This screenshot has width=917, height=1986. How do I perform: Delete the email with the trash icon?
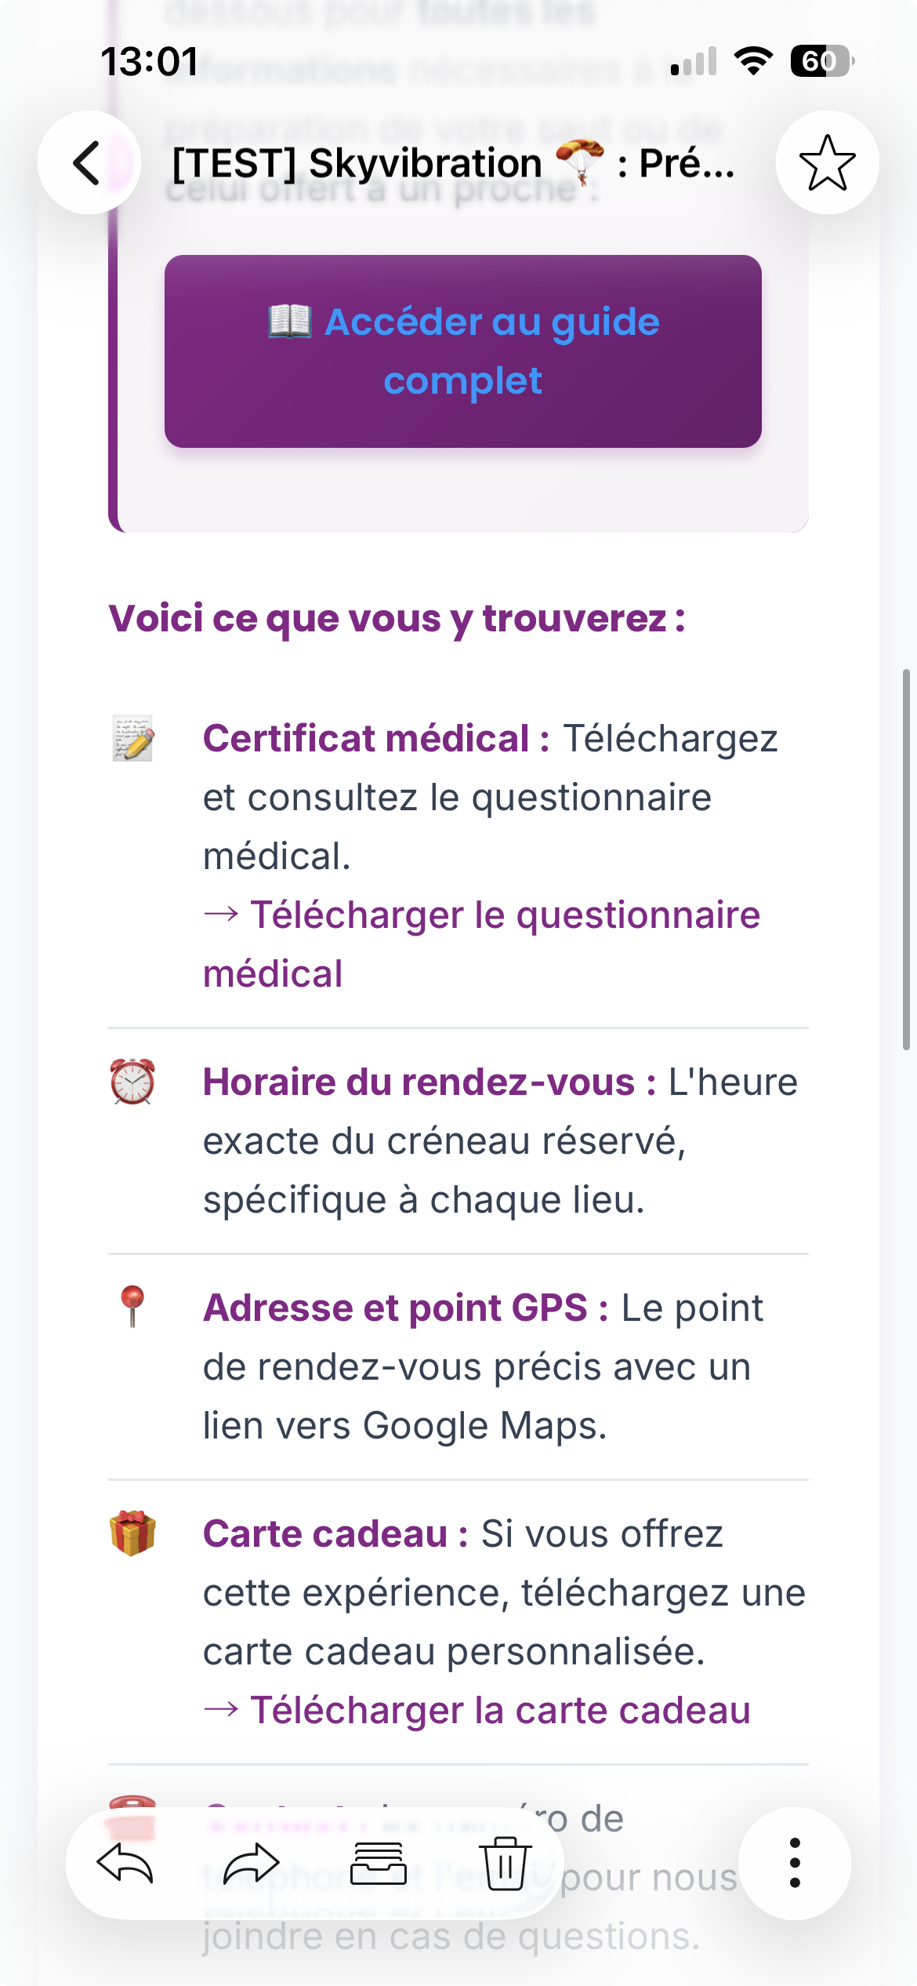tap(506, 1863)
